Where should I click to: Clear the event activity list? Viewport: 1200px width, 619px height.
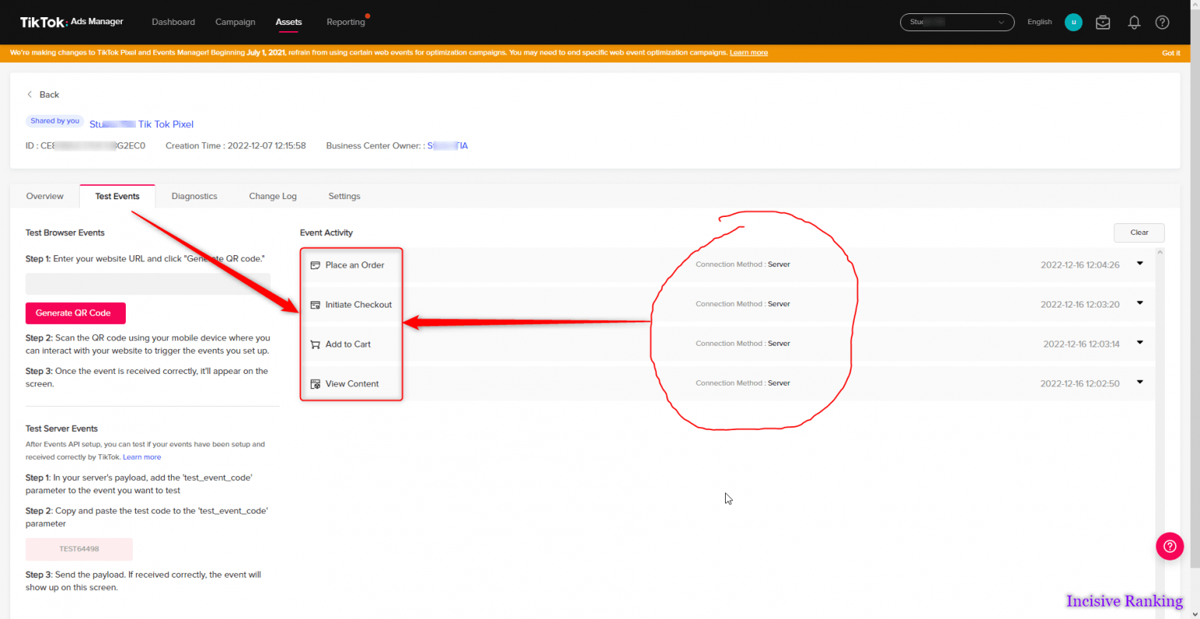click(1138, 233)
